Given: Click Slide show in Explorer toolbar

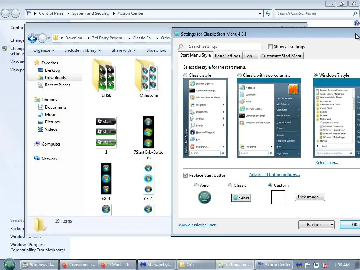Looking at the screenshot, I should click(156, 50).
